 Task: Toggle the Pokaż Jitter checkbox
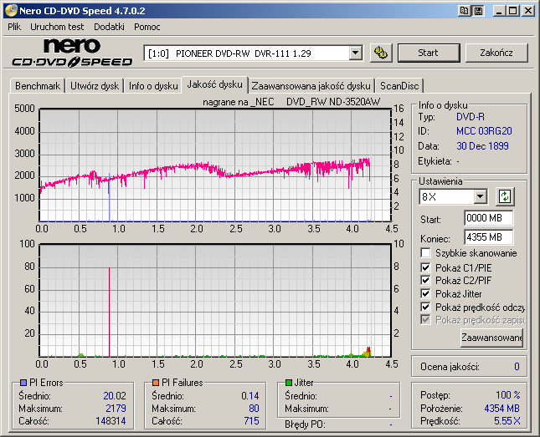coord(425,293)
